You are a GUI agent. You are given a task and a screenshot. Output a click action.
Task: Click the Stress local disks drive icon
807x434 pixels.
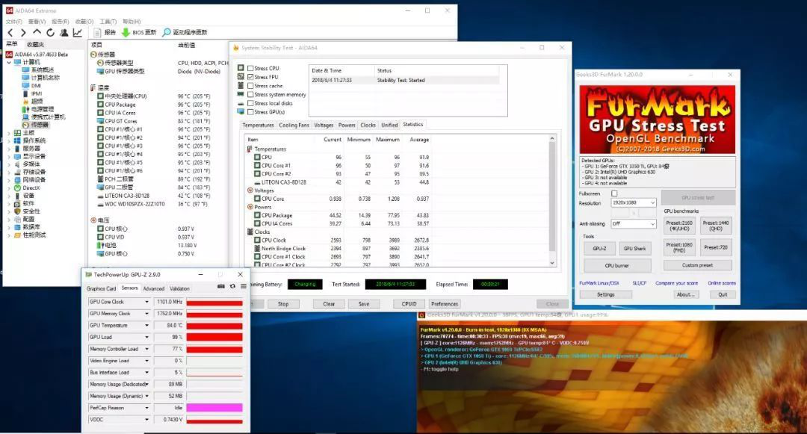(241, 103)
